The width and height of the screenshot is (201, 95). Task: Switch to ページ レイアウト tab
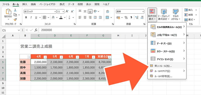point(47,4)
